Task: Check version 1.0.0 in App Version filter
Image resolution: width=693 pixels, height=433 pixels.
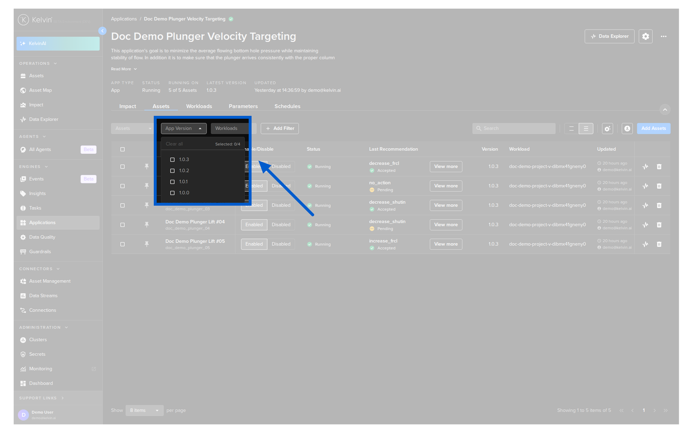Action: (x=172, y=193)
